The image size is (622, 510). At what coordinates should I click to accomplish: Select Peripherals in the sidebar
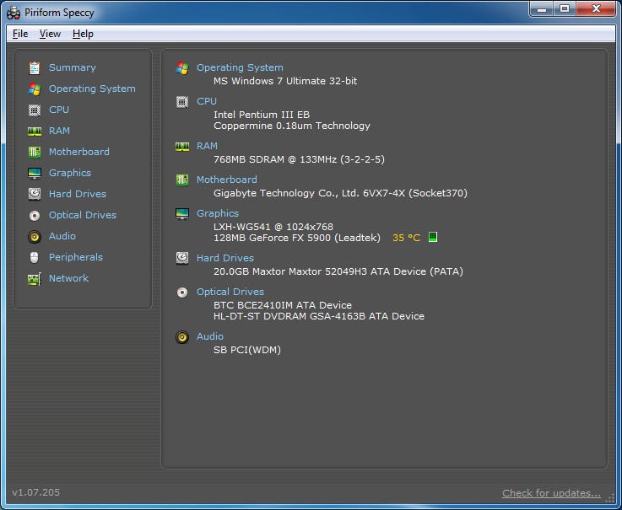76,257
